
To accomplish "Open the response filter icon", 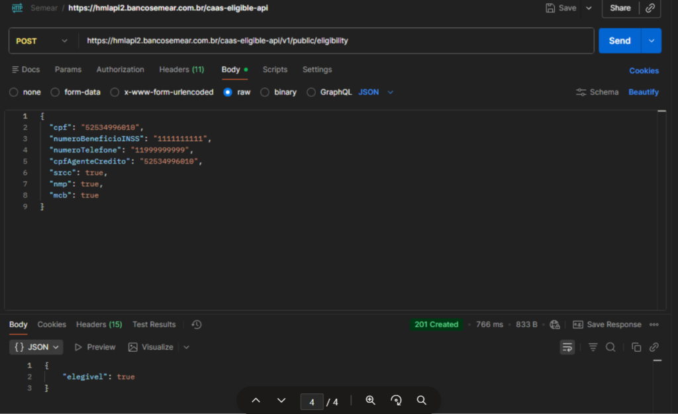I will (593, 347).
